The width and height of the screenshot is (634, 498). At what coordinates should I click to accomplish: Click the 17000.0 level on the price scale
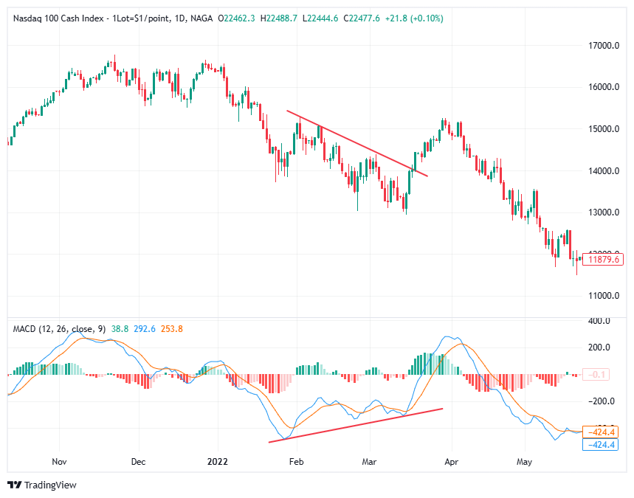(x=602, y=44)
